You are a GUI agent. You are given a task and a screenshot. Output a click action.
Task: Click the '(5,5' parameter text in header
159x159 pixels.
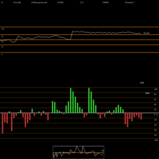[x=82, y=3]
